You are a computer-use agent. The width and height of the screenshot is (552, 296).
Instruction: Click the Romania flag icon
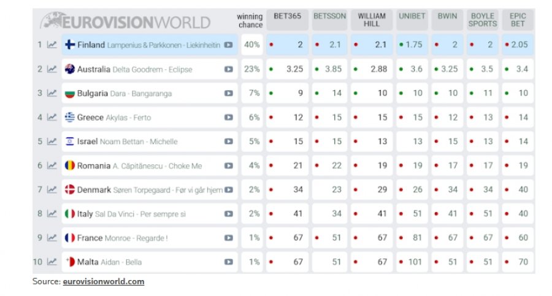(x=70, y=165)
